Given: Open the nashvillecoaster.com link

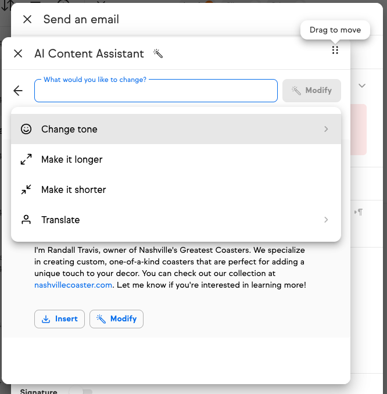Looking at the screenshot, I should coord(73,285).
